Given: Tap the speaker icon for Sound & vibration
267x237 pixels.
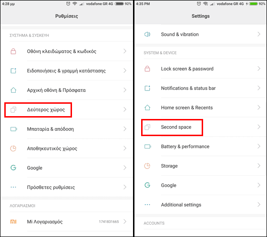Looking at the screenshot, I should coord(147,34).
